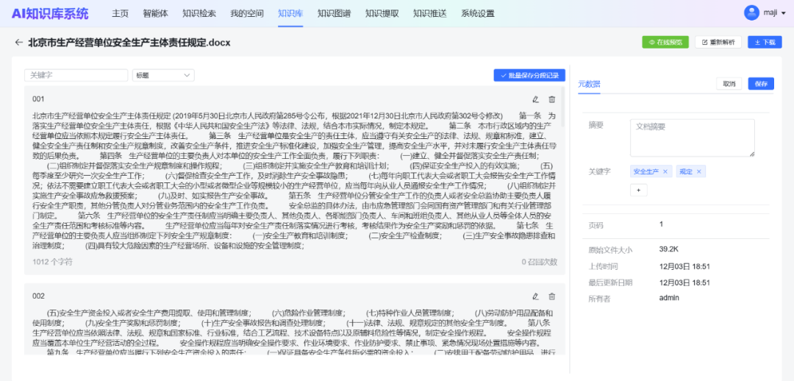Click the blue 保存 button
This screenshot has height=381, width=794.
point(761,84)
